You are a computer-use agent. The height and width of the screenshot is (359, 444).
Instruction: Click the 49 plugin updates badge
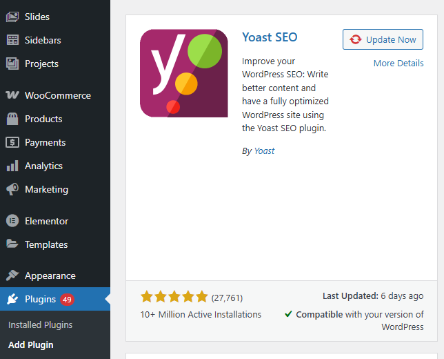[x=67, y=300]
